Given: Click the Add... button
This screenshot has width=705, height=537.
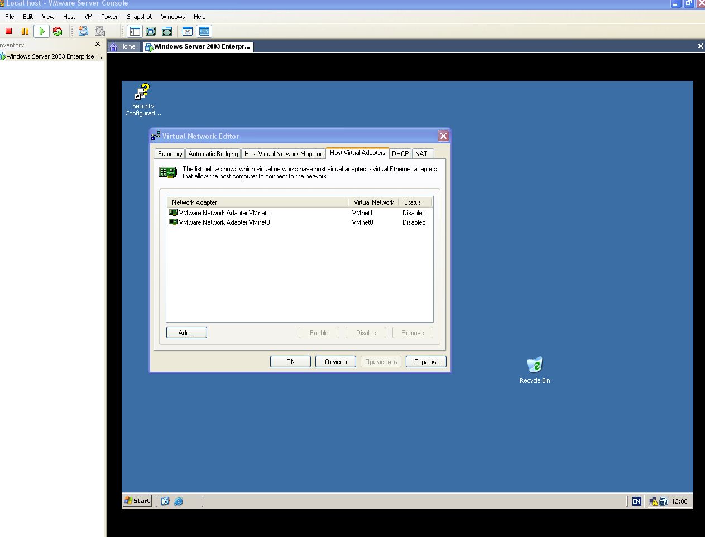Looking at the screenshot, I should (186, 333).
